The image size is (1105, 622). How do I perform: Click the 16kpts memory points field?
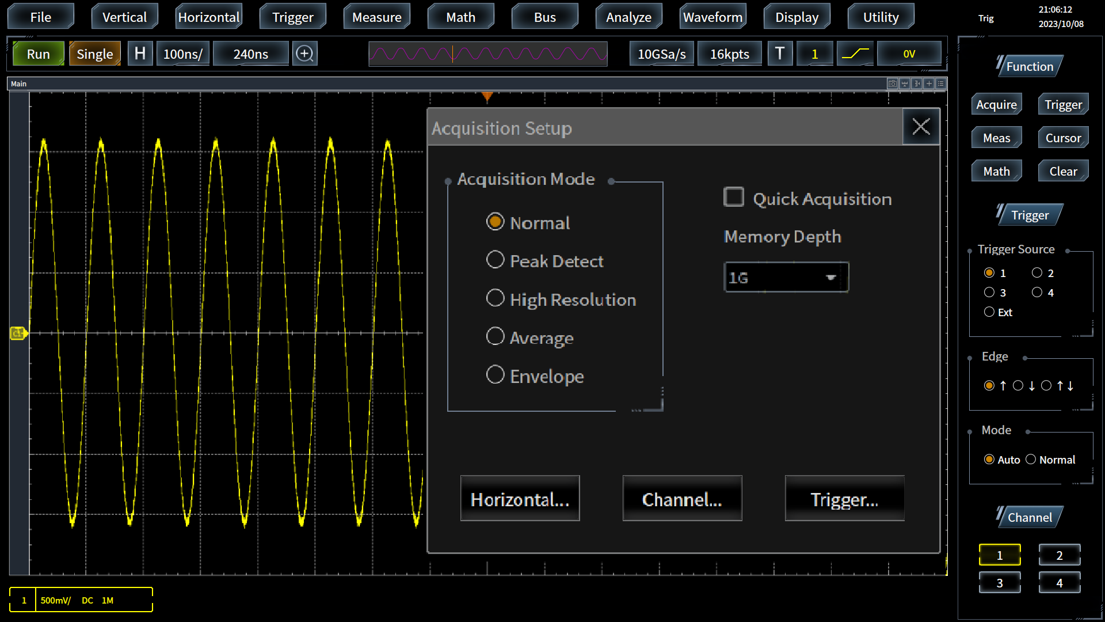click(729, 54)
